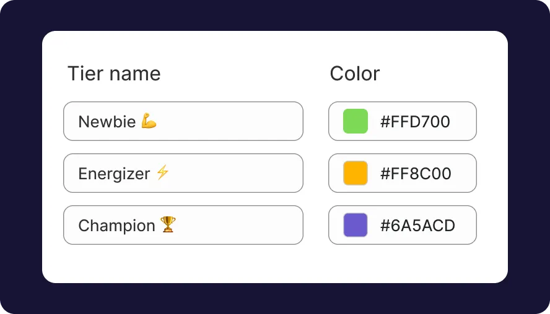Select the green color swatch
The width and height of the screenshot is (550, 314).
(x=356, y=121)
